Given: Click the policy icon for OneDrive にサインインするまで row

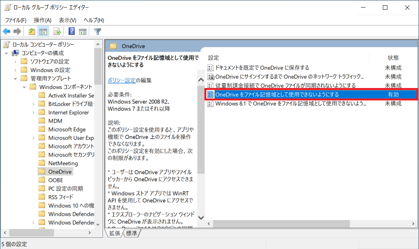Looking at the screenshot, I should tap(210, 77).
